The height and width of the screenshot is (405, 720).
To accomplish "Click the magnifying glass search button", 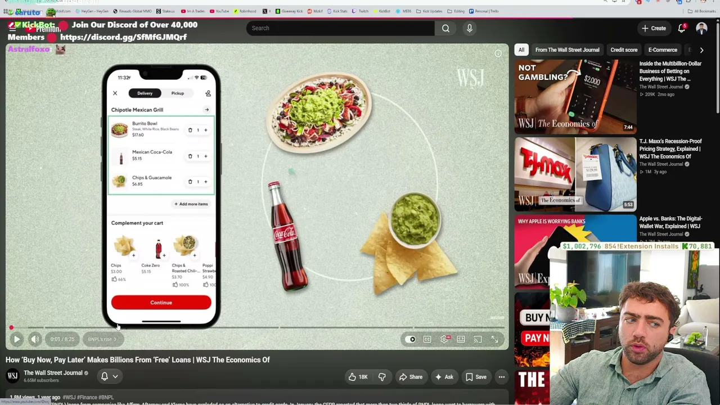I will (445, 28).
